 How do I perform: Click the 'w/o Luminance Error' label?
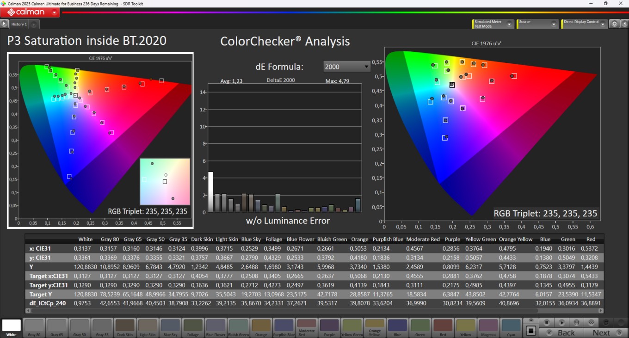[x=288, y=221]
